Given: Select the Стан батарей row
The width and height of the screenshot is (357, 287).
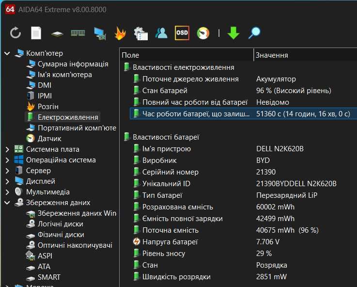Looking at the screenshot, I should pyautogui.click(x=243, y=91).
